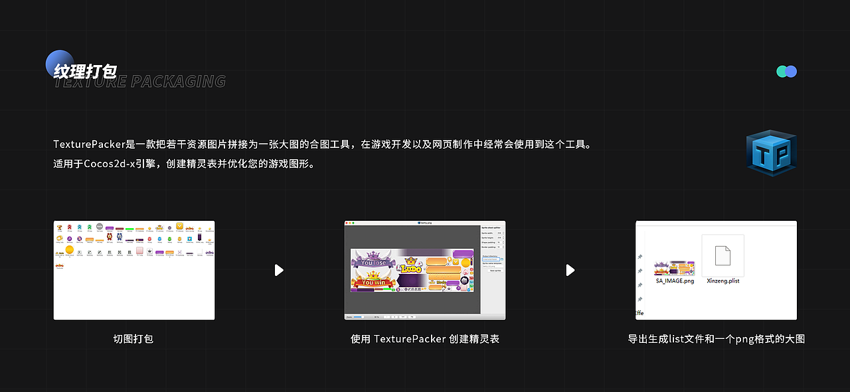The image size is (850, 392).
Task: Select the SA_IMAGE.png thumbnail file
Action: click(x=675, y=268)
